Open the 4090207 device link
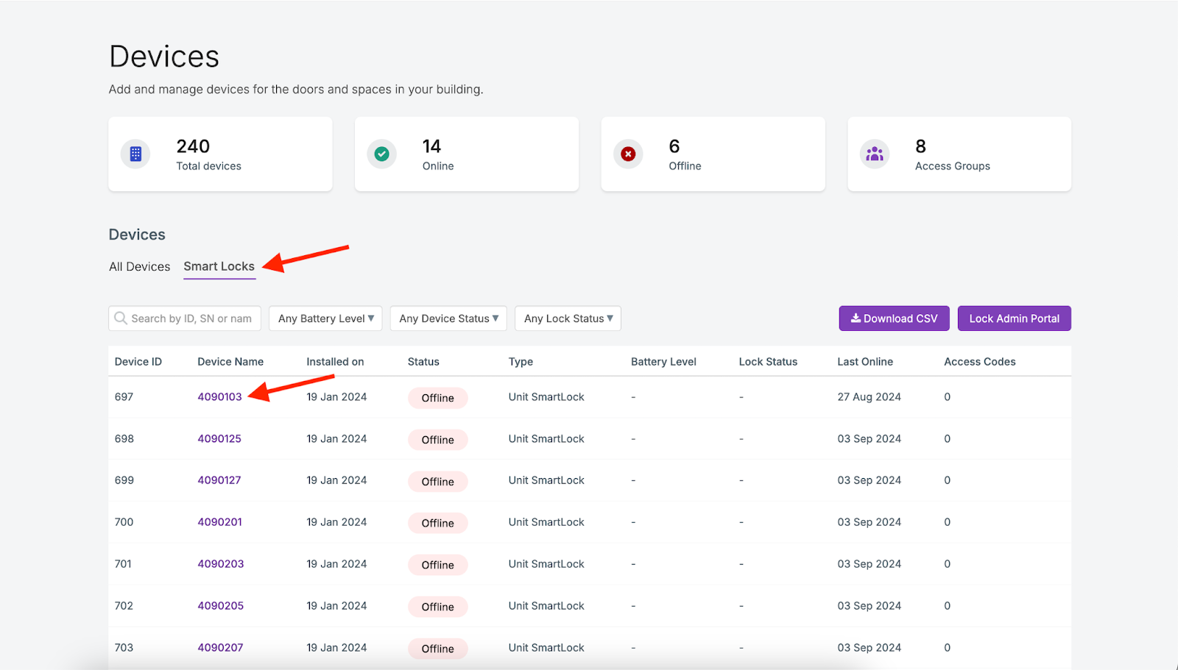The height and width of the screenshot is (670, 1178). click(x=220, y=648)
